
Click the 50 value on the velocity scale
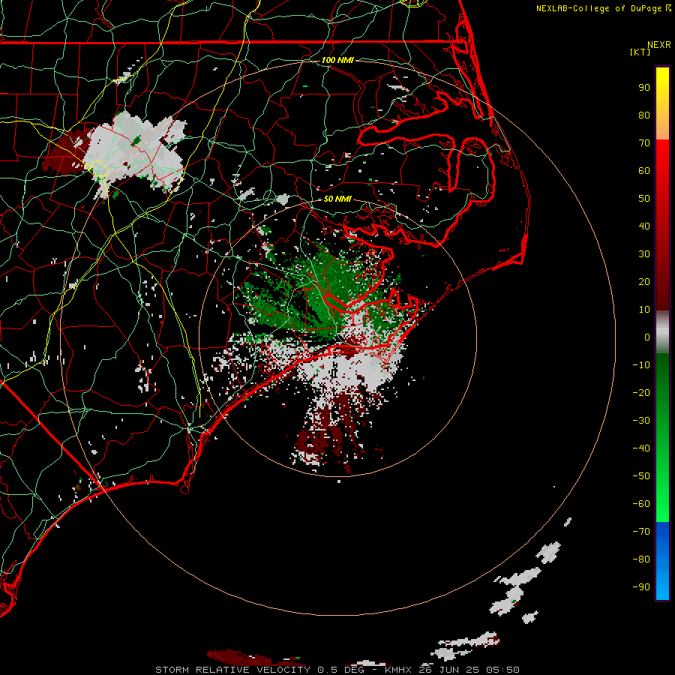click(644, 199)
